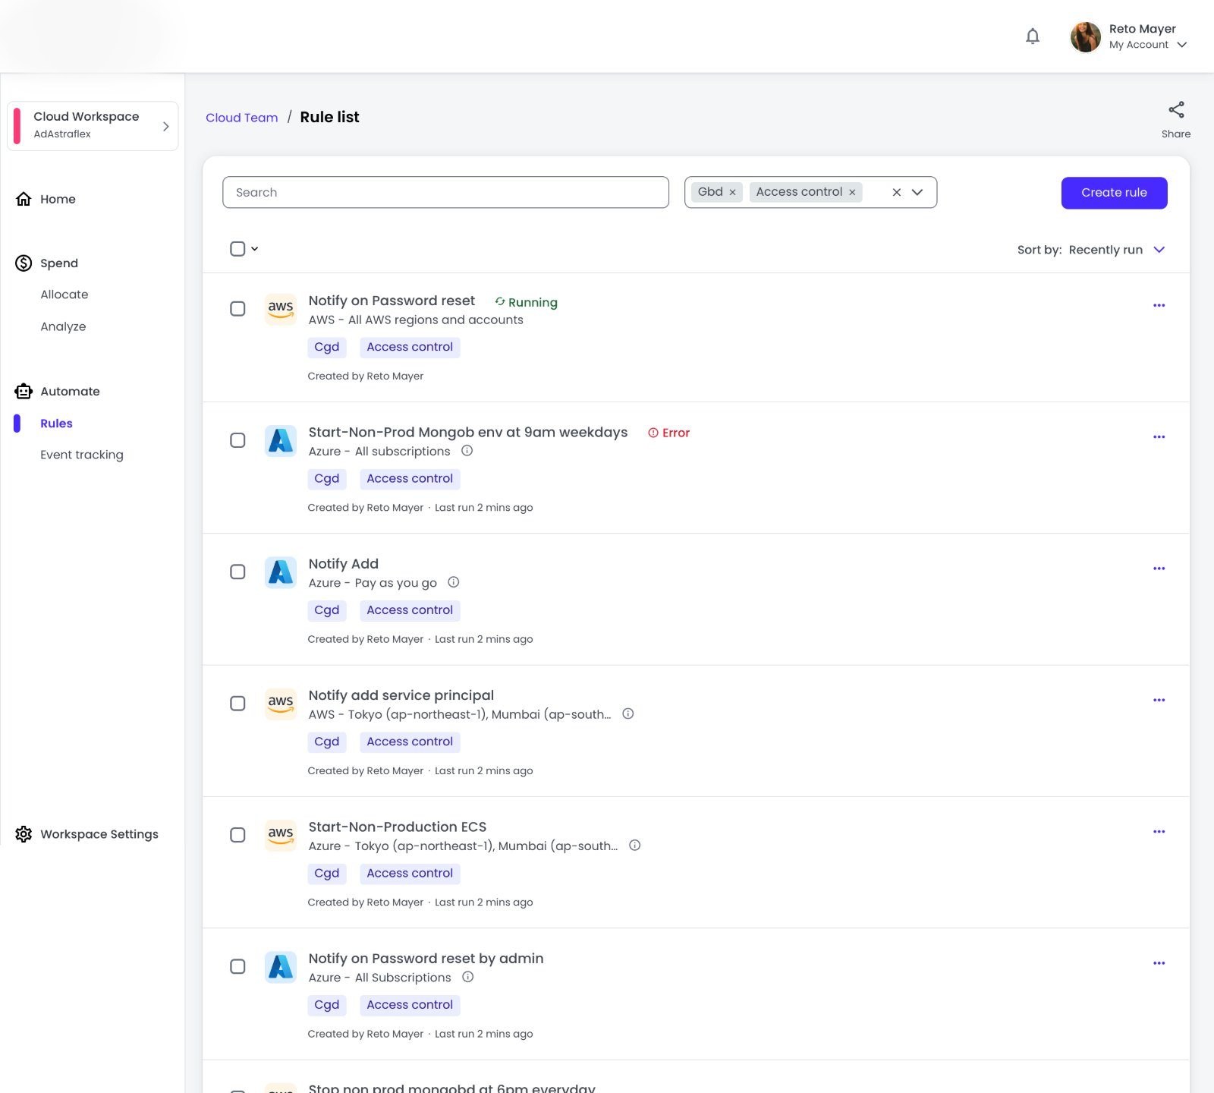The height and width of the screenshot is (1093, 1214).
Task: Focus the Search input field
Action: click(445, 193)
